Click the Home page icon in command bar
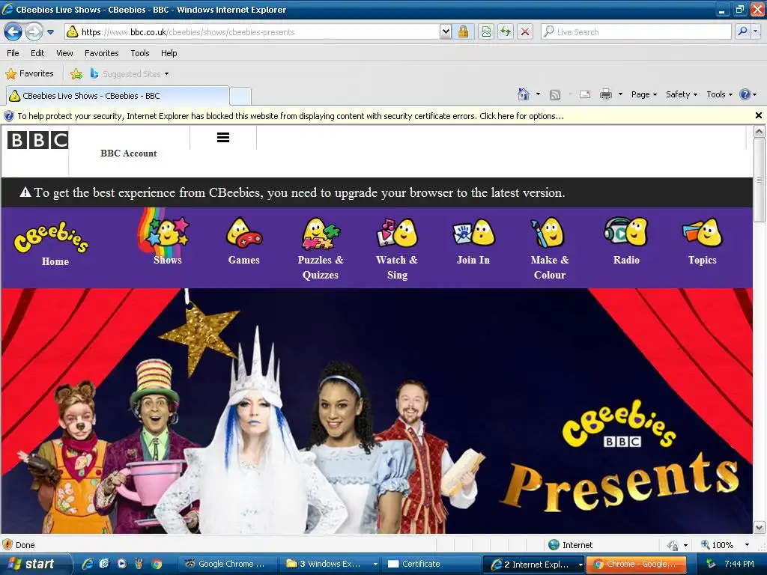This screenshot has height=575, width=767. (x=524, y=94)
